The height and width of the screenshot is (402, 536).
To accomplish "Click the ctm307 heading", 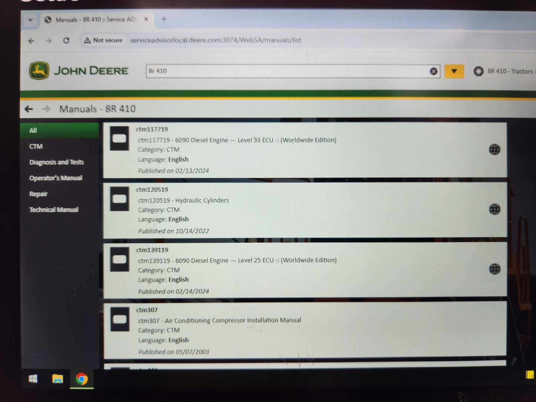I will [147, 310].
